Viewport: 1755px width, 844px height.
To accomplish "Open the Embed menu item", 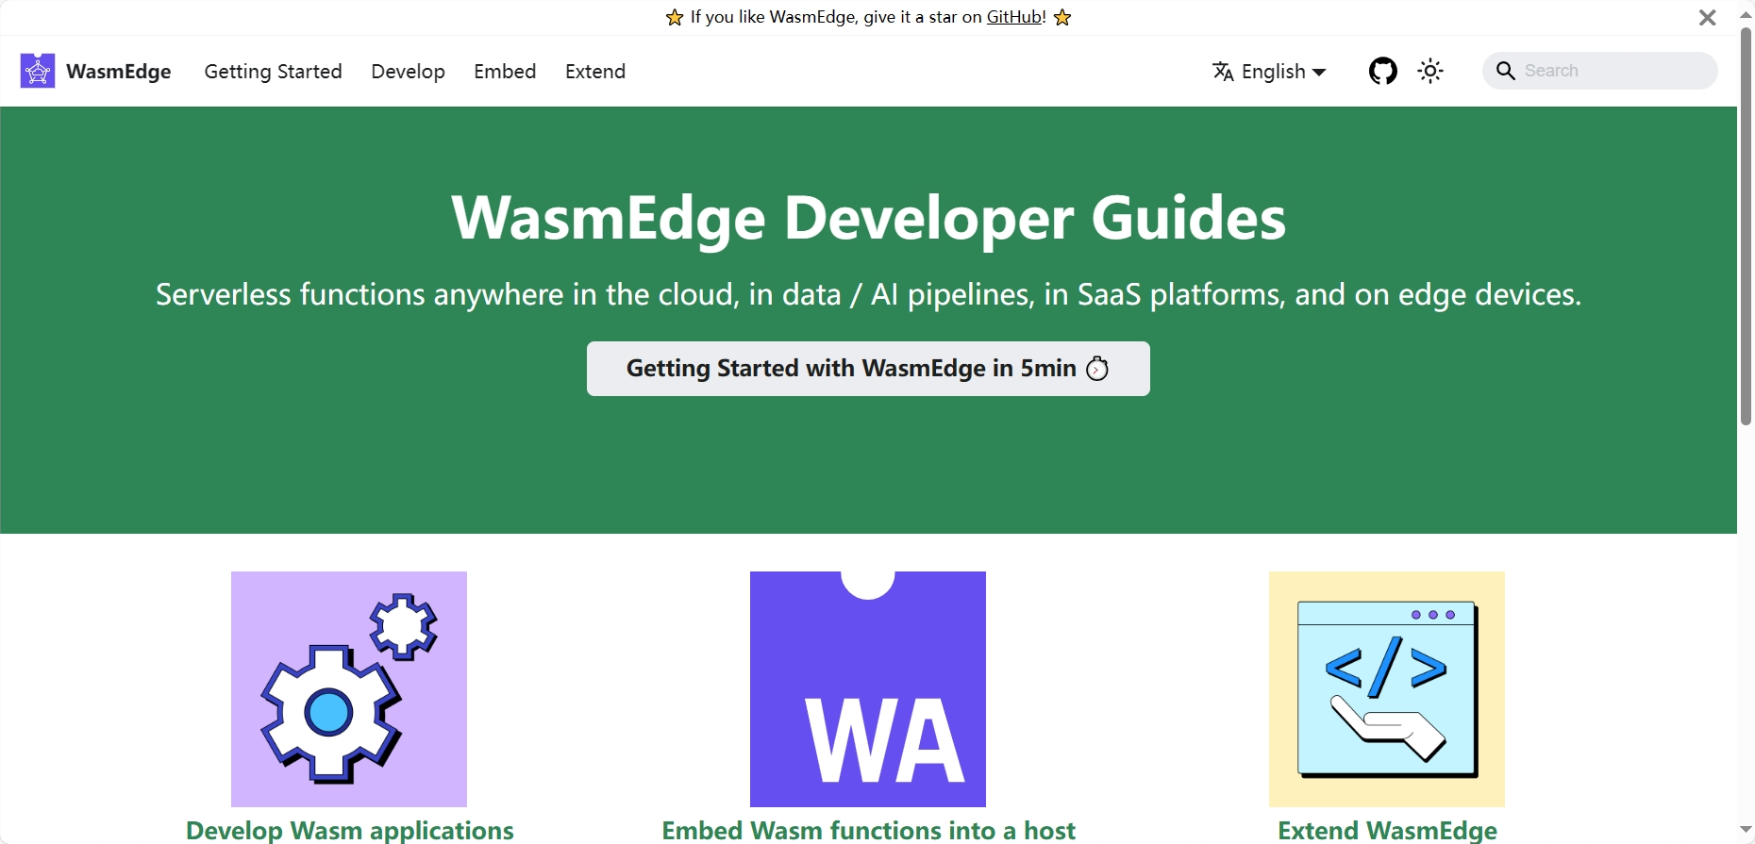I will coord(505,72).
